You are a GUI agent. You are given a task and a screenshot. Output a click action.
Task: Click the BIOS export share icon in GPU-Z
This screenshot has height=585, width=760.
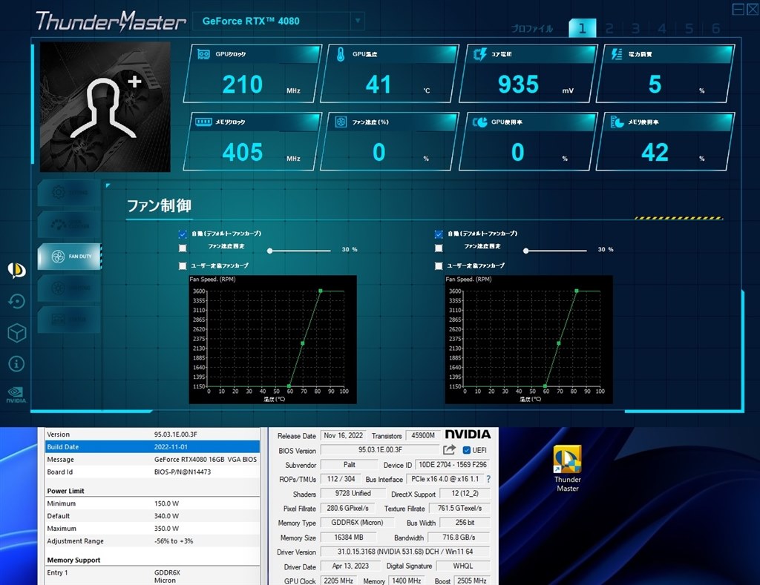(x=449, y=450)
